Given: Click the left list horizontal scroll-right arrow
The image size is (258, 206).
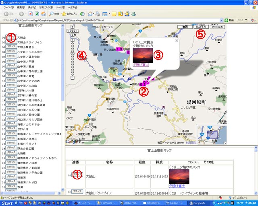Looking at the screenshot, I should [x=59, y=193].
